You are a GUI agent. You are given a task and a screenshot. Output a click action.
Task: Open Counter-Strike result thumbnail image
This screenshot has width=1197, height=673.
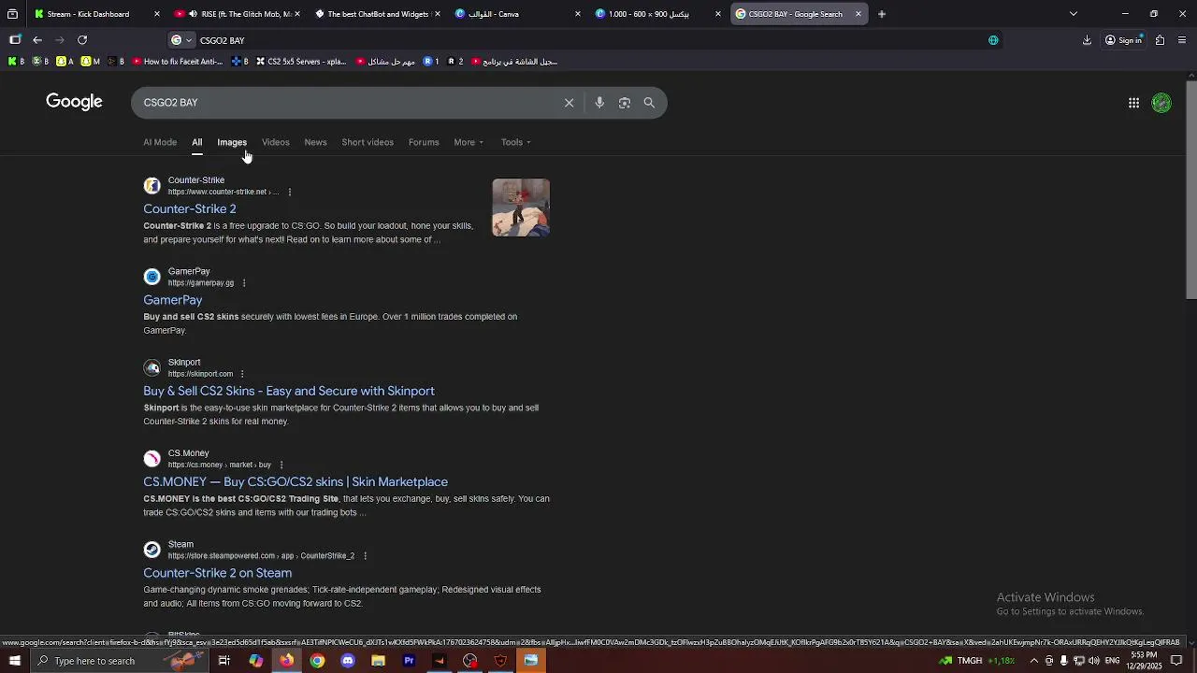pos(521,208)
